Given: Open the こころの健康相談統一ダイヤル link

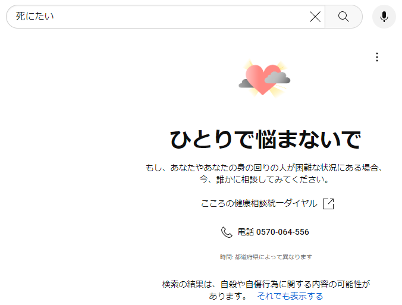Looking at the screenshot, I should [x=259, y=204].
